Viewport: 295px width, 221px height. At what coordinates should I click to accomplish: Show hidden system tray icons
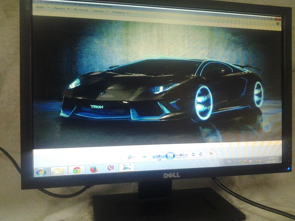235,162
